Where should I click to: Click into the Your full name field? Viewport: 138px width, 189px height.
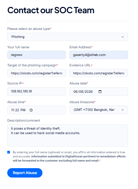pyautogui.click(x=37, y=55)
